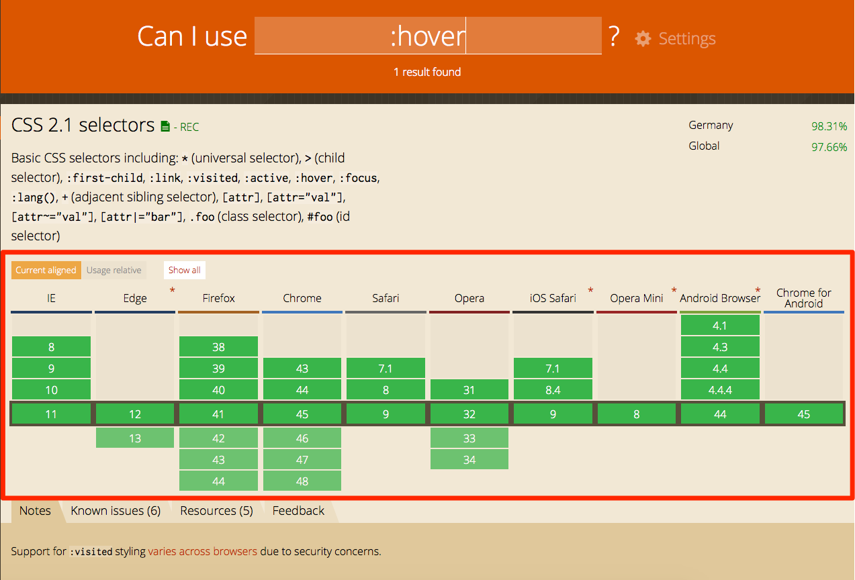Select the Opera column header
The height and width of the screenshot is (580, 855).
(x=469, y=298)
